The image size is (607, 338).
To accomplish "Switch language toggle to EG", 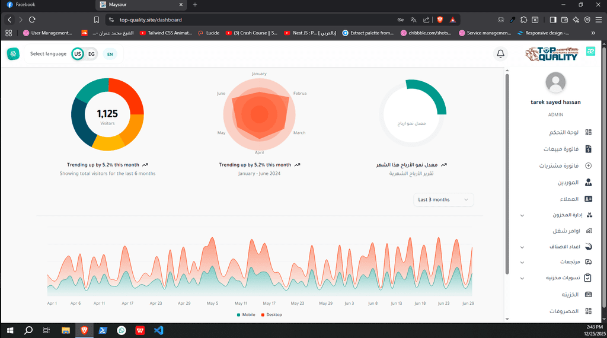I will [91, 54].
